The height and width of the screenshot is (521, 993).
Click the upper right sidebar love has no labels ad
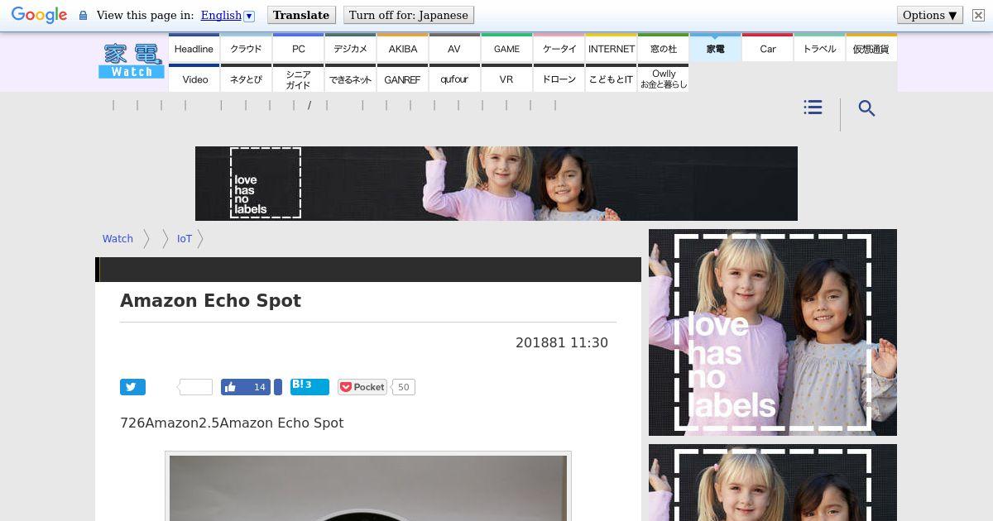pos(773,332)
